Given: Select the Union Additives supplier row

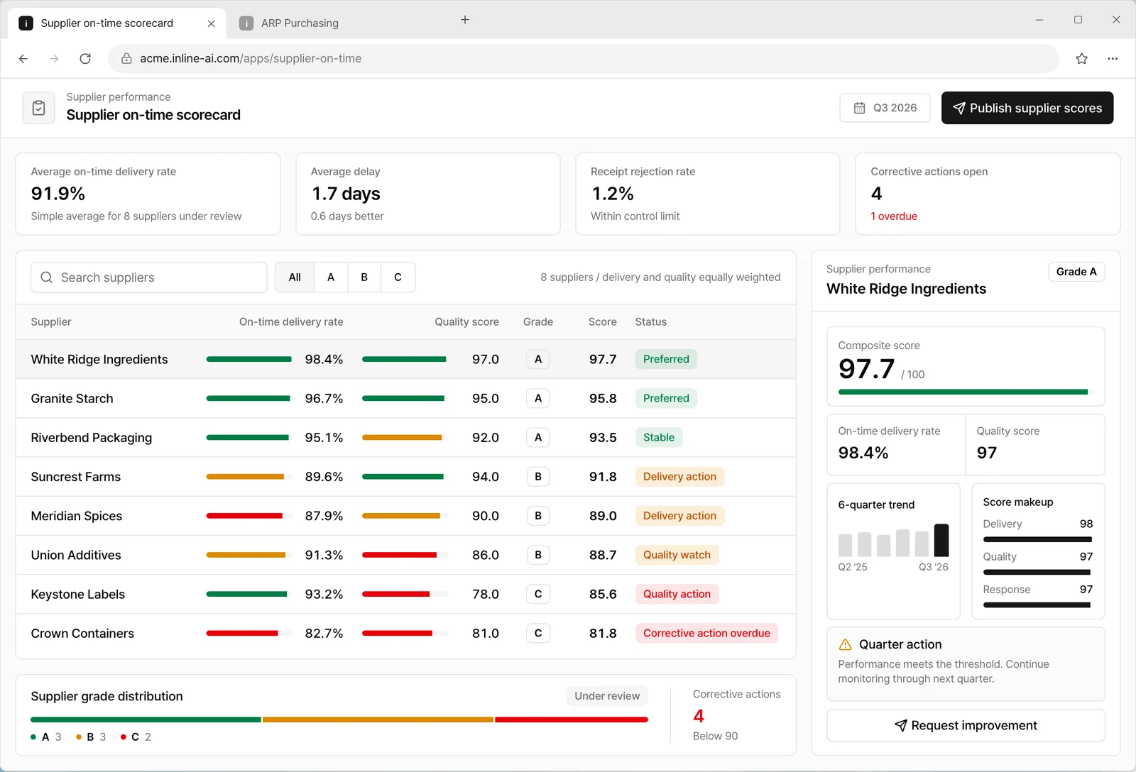Looking at the screenshot, I should tap(406, 555).
